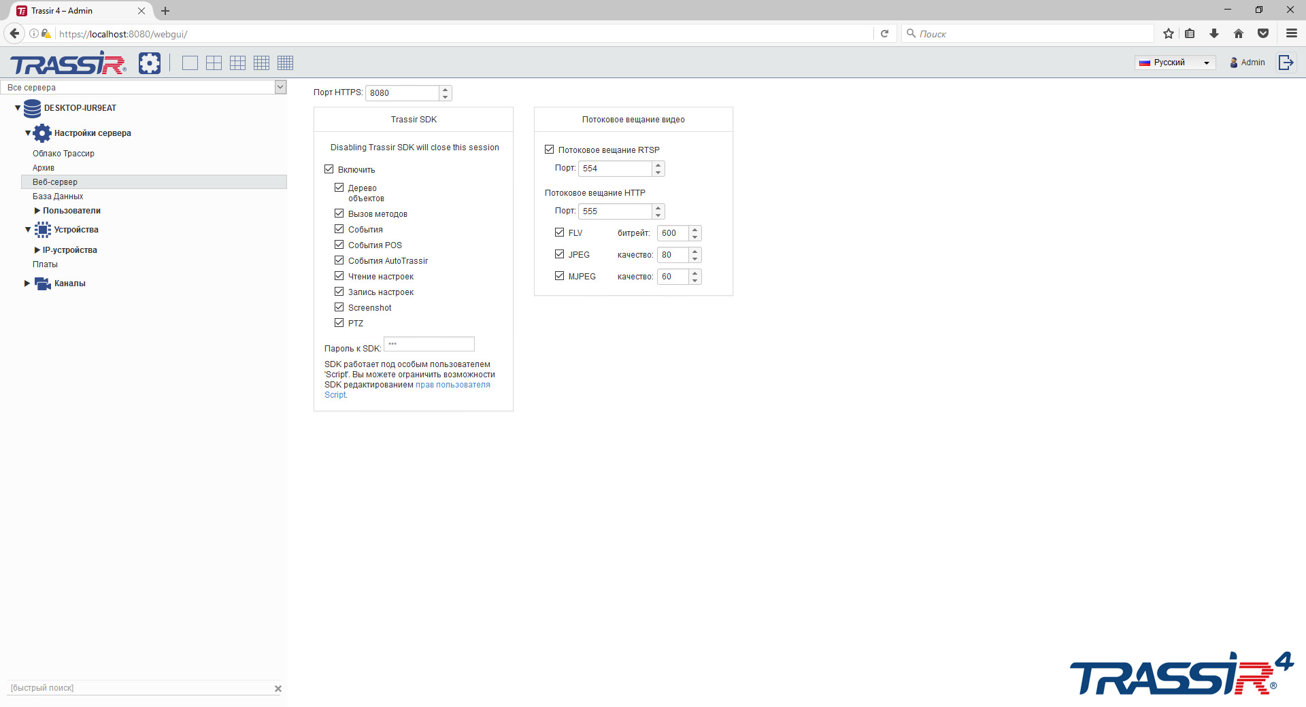Open the Русский language selector

pyautogui.click(x=1175, y=62)
